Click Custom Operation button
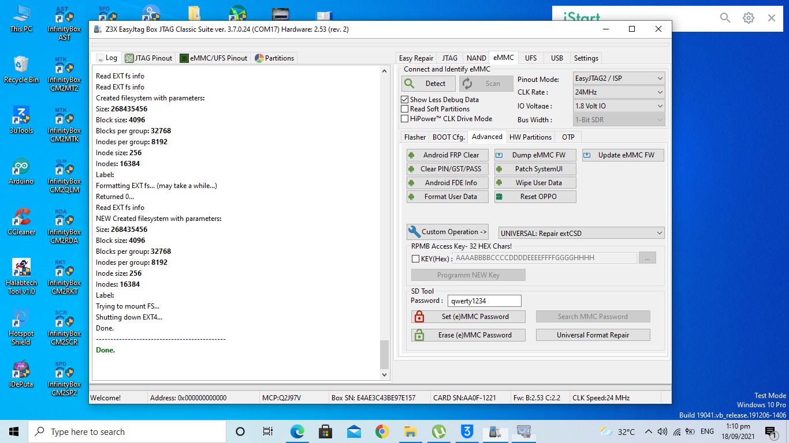 point(448,232)
